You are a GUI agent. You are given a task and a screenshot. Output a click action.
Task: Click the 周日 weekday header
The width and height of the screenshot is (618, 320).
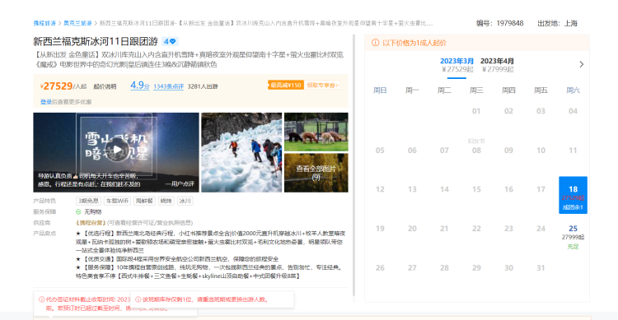(x=380, y=90)
